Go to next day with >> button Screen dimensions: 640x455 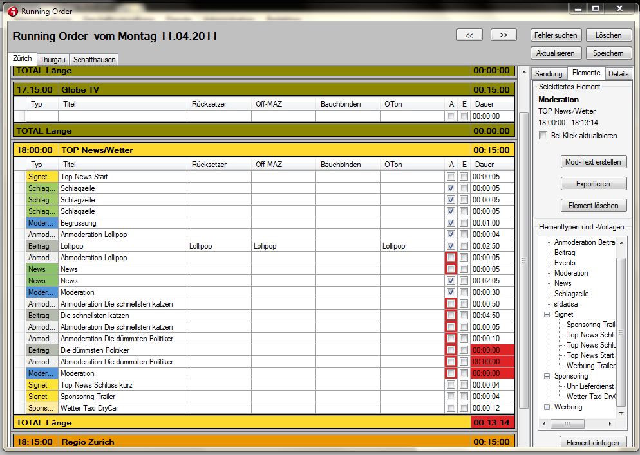(x=504, y=35)
